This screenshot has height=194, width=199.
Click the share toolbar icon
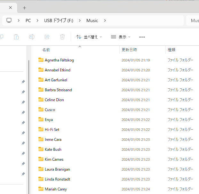(x=47, y=37)
